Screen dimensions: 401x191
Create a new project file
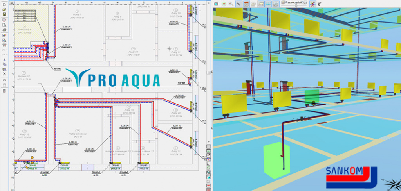pyautogui.click(x=4, y=4)
